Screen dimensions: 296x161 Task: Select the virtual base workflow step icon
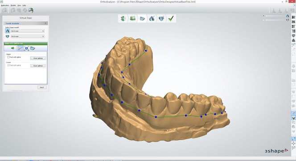pos(142,18)
